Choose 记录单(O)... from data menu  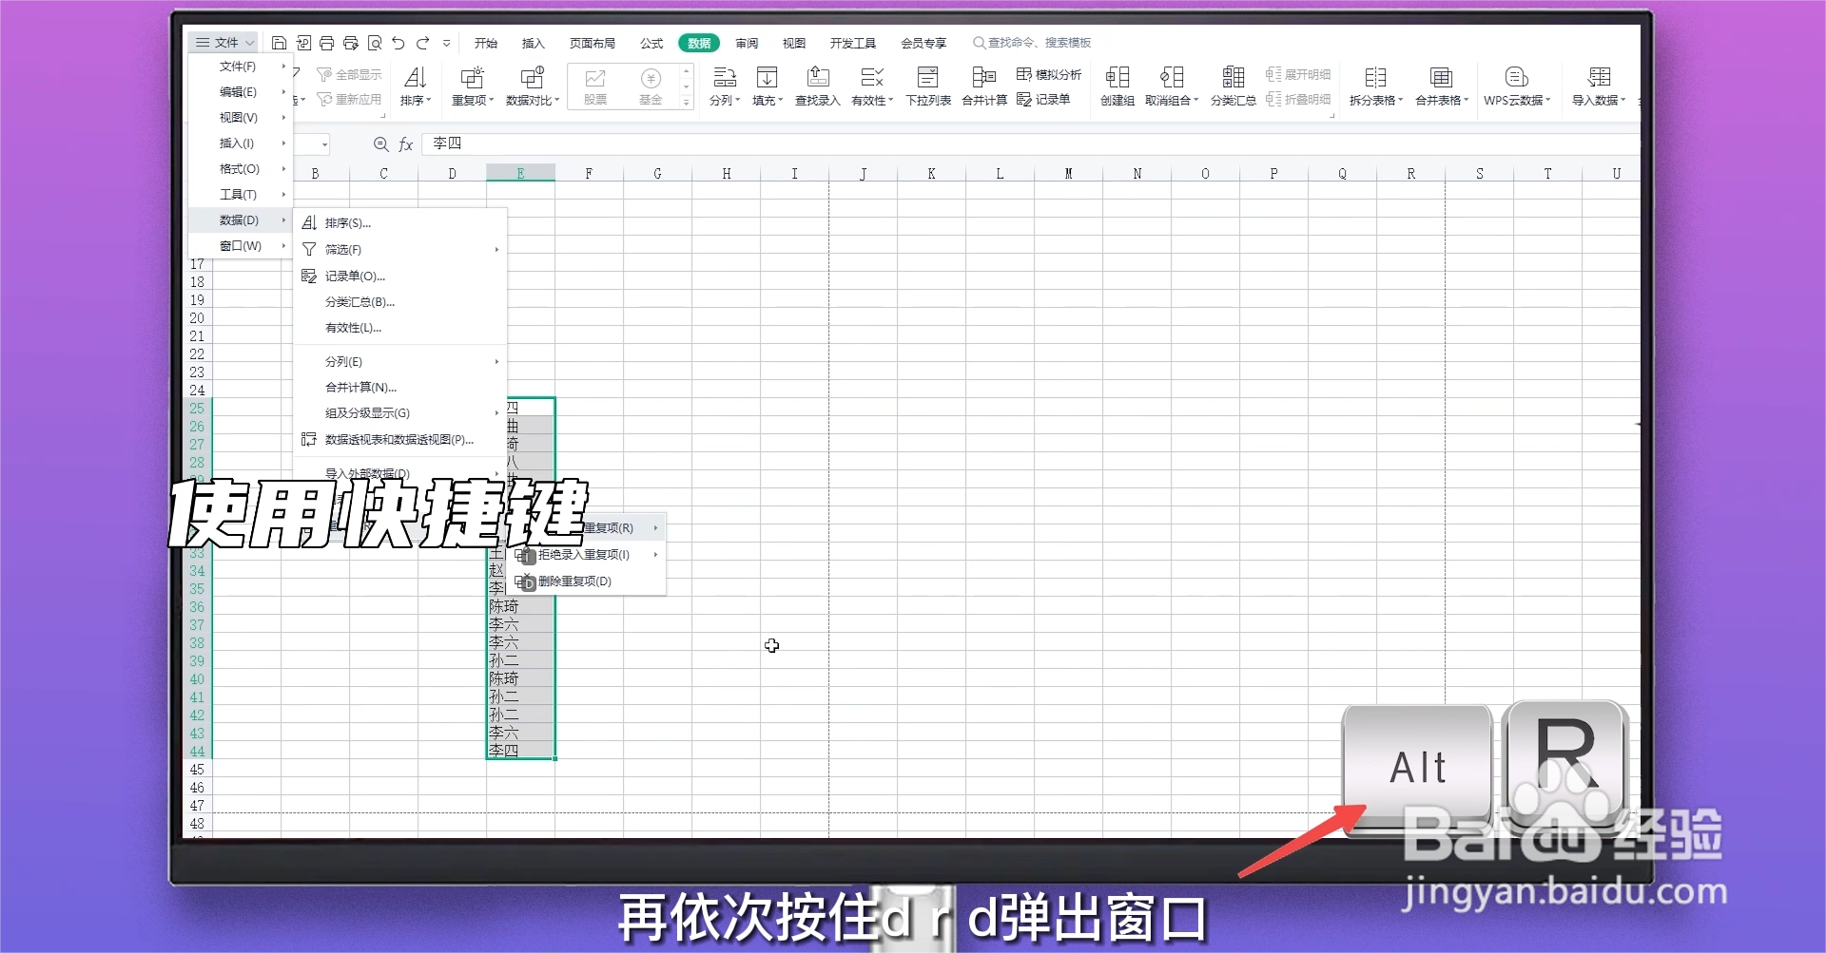(x=399, y=276)
